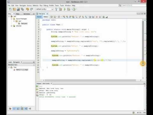Switch to the Services panel tab
This screenshot has height=115, width=153.
point(27,14)
